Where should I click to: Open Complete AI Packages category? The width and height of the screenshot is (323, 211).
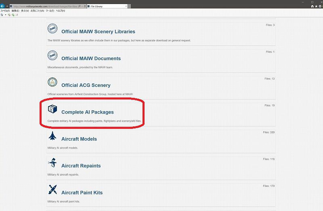[88, 112]
